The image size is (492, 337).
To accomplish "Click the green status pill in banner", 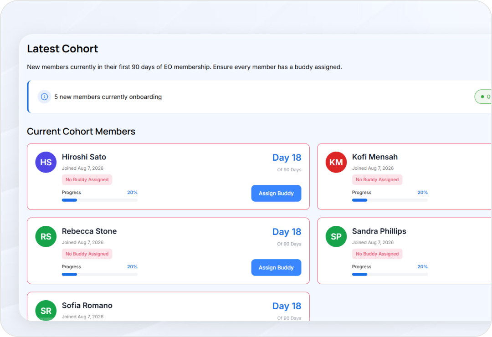I will pyautogui.click(x=483, y=97).
